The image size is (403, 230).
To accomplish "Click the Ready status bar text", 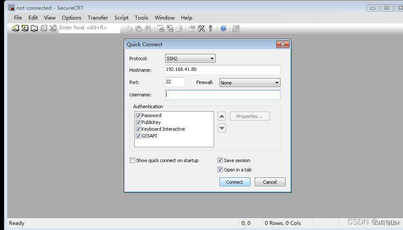I will pyautogui.click(x=17, y=223).
